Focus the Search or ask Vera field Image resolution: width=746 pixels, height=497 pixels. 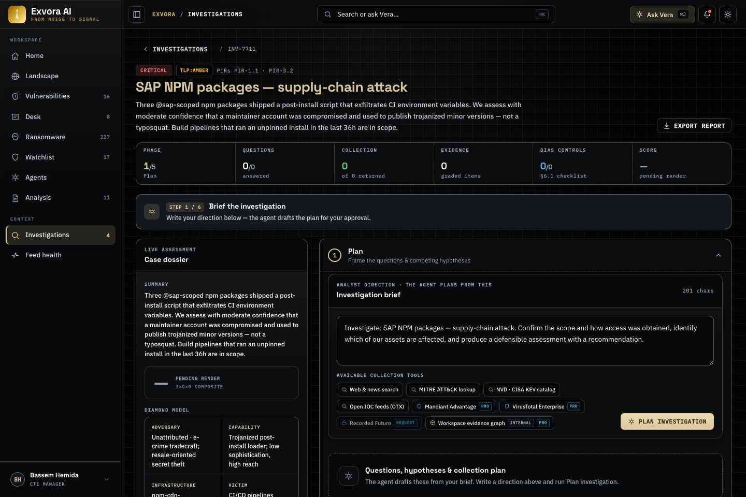(x=436, y=14)
